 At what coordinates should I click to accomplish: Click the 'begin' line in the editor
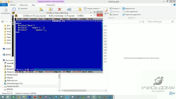point(18,23)
